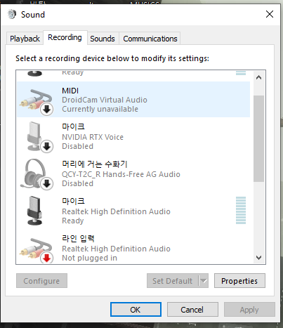Expand the Set Default dropdown arrow
283x328 pixels.
[x=204, y=281]
